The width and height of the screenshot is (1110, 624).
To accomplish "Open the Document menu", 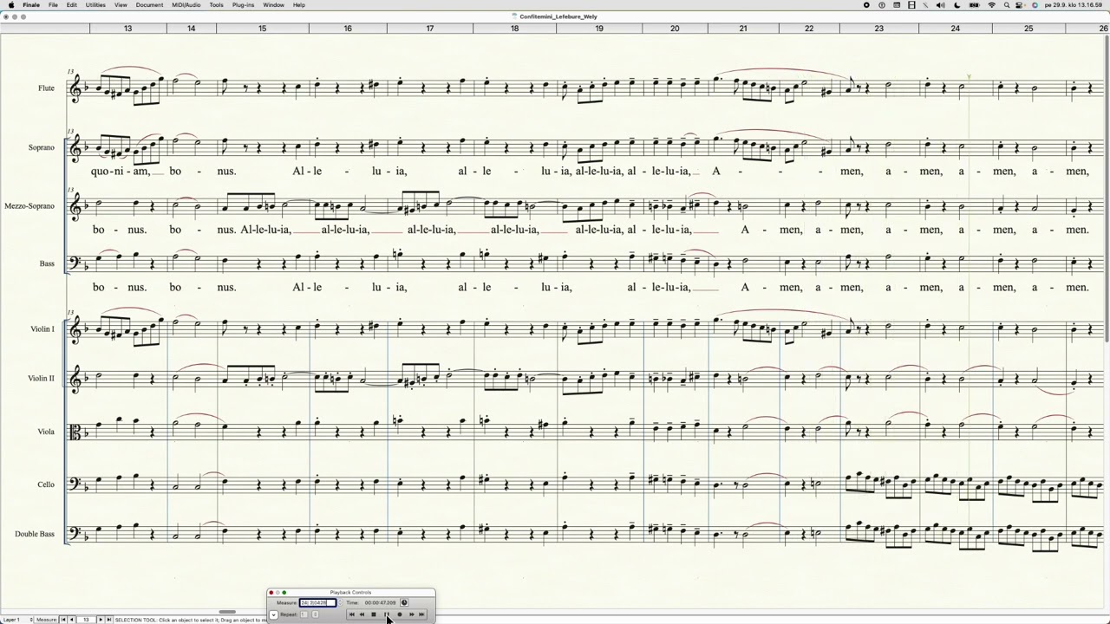I will [x=149, y=5].
